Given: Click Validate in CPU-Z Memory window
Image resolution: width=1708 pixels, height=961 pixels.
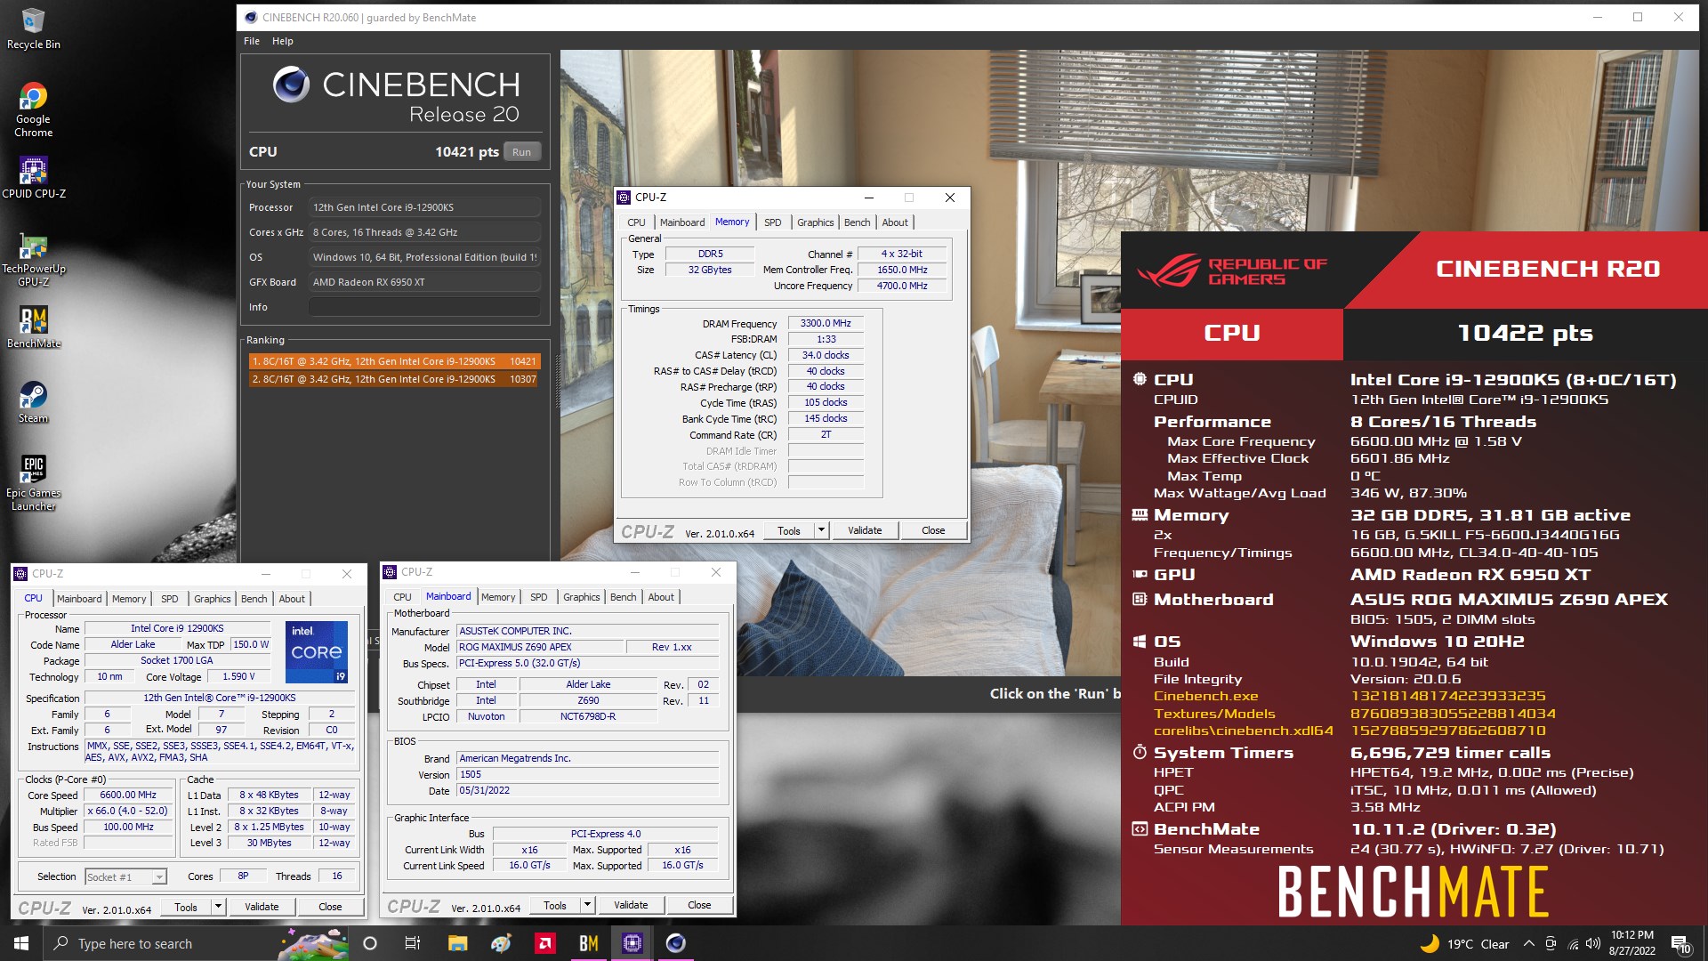Looking at the screenshot, I should pyautogui.click(x=865, y=530).
